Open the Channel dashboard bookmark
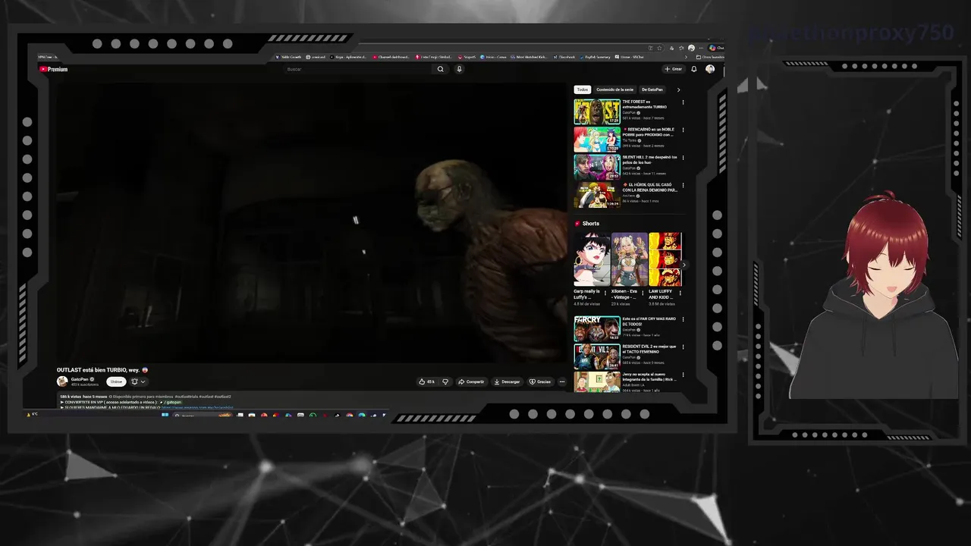Image resolution: width=971 pixels, height=546 pixels. tap(392, 57)
